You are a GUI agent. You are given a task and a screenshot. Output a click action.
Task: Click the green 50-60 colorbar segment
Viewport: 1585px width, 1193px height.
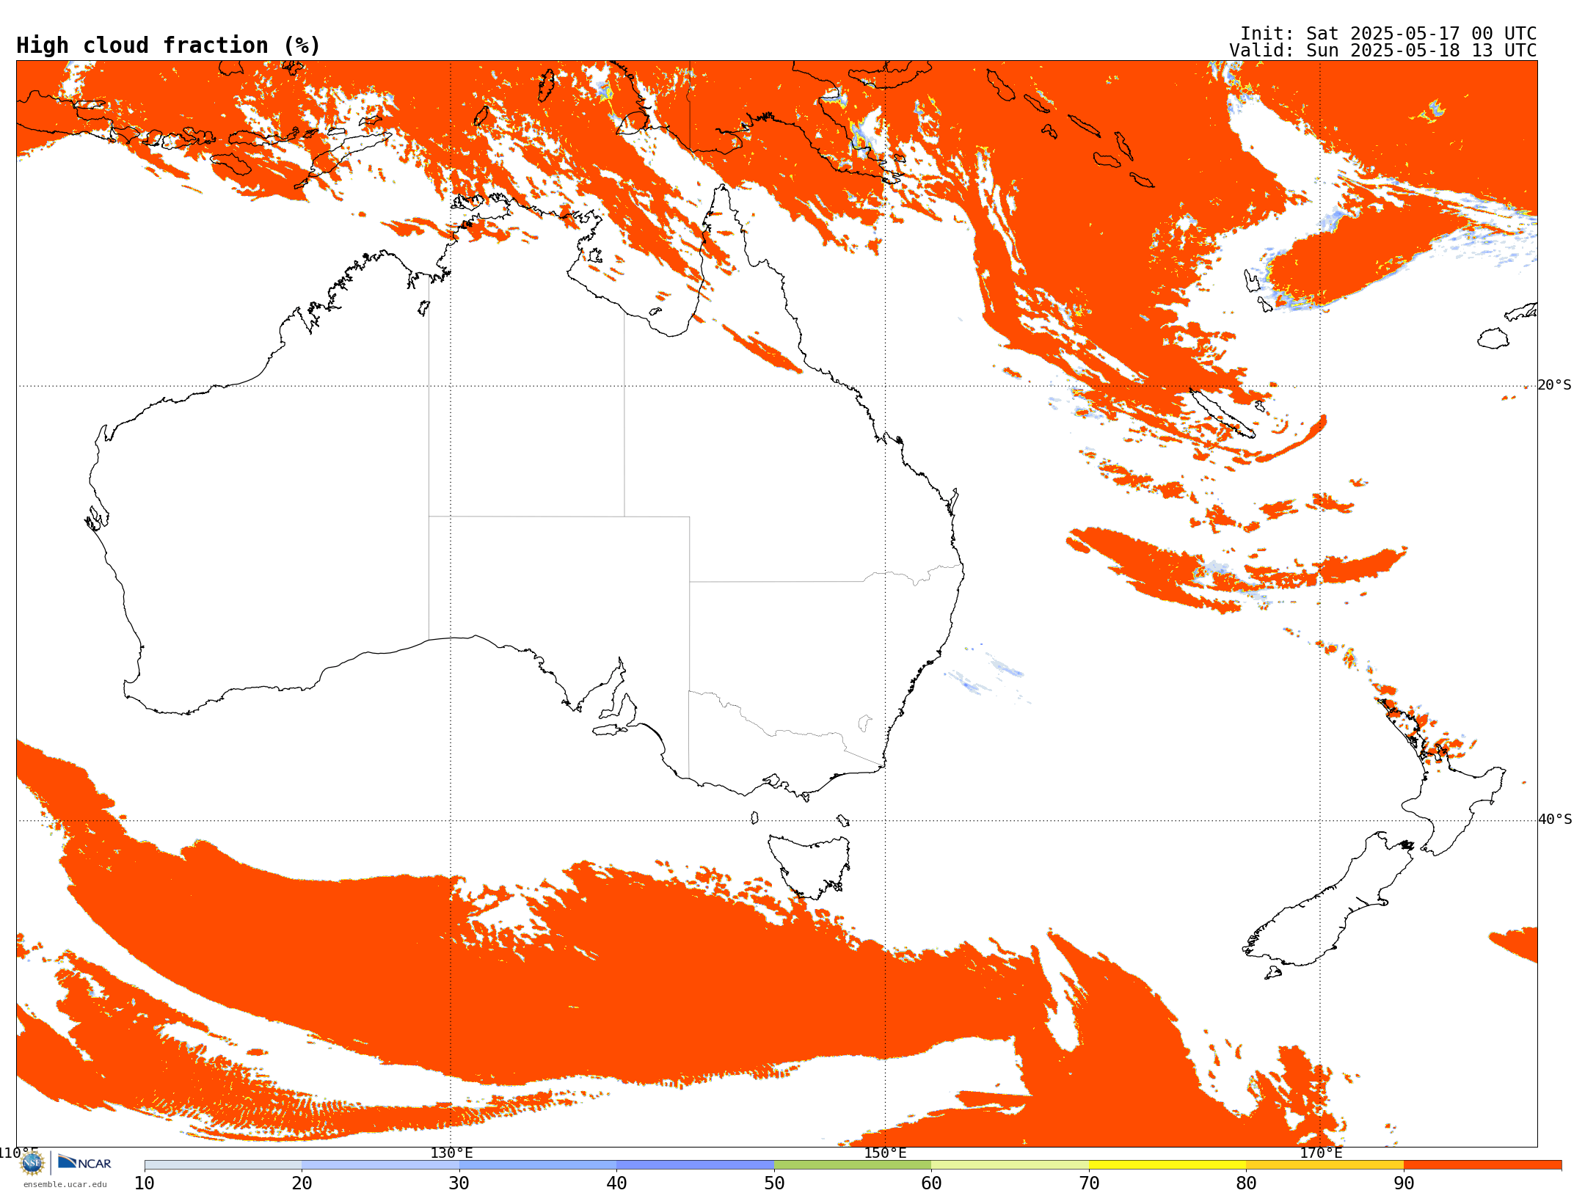click(853, 1165)
